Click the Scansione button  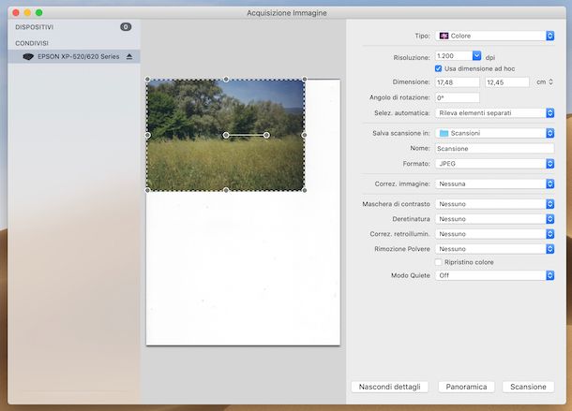click(528, 387)
